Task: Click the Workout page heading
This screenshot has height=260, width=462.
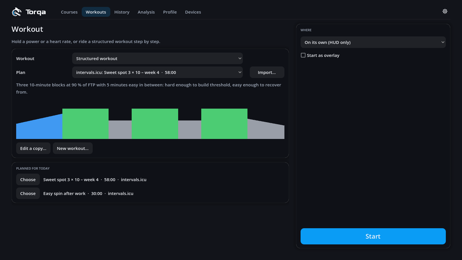Action: pyautogui.click(x=27, y=29)
